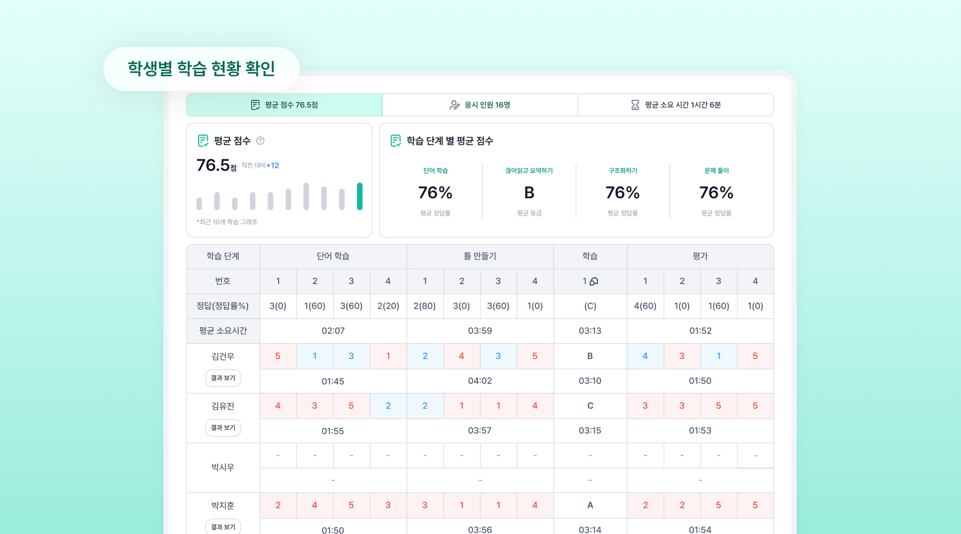
Task: Select the 끊어읽고 요약하기 B grade block
Action: pyautogui.click(x=529, y=192)
